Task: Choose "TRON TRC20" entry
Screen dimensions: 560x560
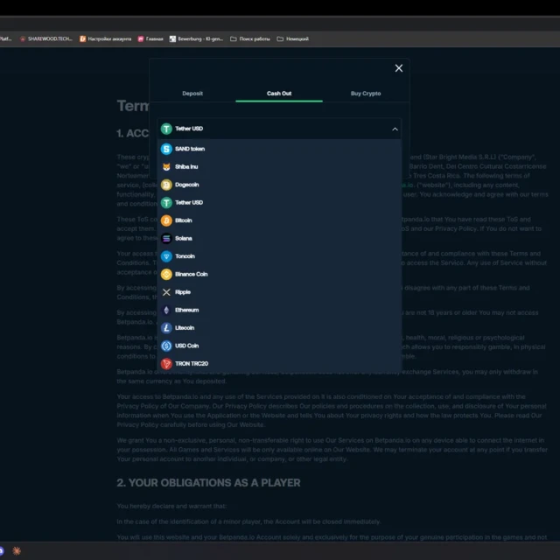Action: coord(279,364)
